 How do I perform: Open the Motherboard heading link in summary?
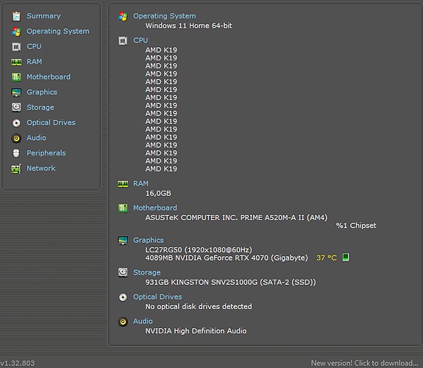coord(155,208)
